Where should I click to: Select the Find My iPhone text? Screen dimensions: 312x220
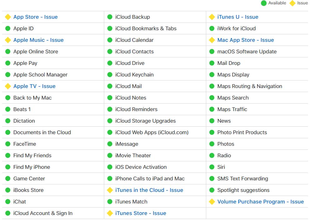click(x=32, y=167)
